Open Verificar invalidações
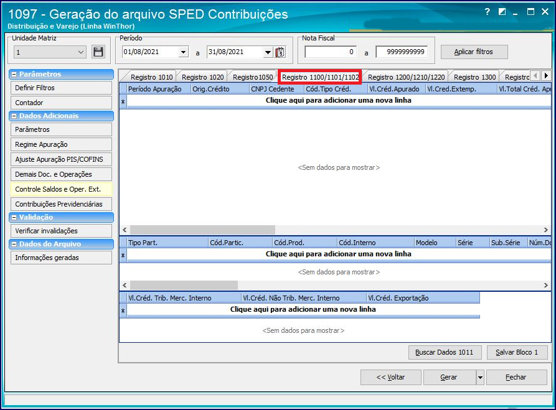Image resolution: width=556 pixels, height=410 pixels. [62, 231]
